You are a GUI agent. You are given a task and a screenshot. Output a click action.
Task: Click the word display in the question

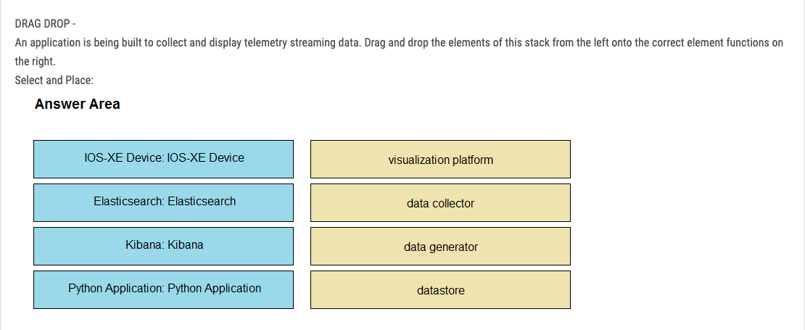(225, 43)
